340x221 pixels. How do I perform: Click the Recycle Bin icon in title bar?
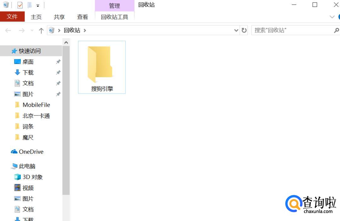coord(6,5)
